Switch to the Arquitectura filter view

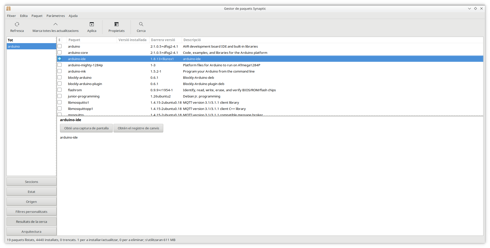pos(31,232)
